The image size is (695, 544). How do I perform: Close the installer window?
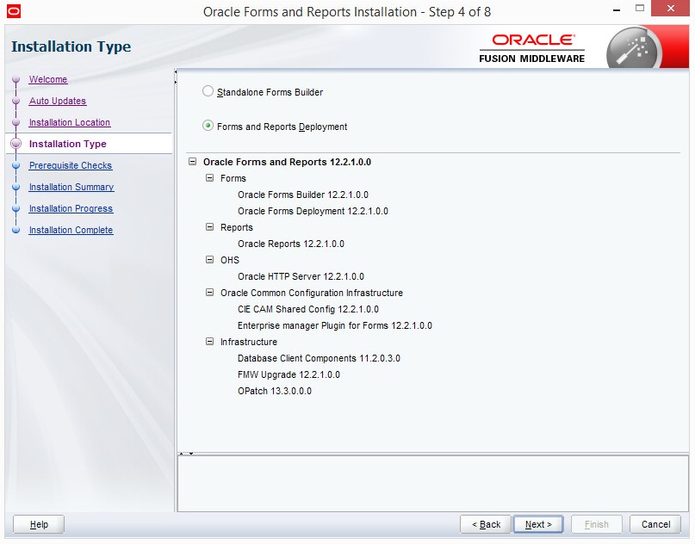670,9
